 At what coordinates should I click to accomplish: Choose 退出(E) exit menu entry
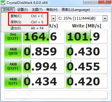[x=27, y=28]
